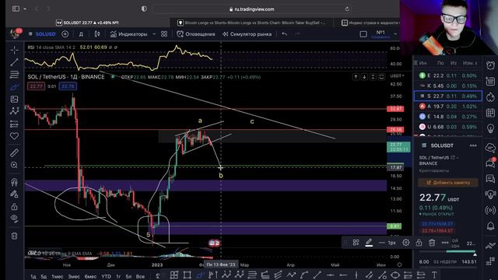Open the ideas lightbulb icon in right sidebar
Screen dimensions: 498x280
coord(490,128)
